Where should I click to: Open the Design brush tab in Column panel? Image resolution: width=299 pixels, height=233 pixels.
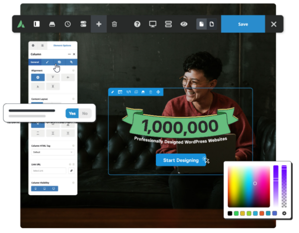47,62
